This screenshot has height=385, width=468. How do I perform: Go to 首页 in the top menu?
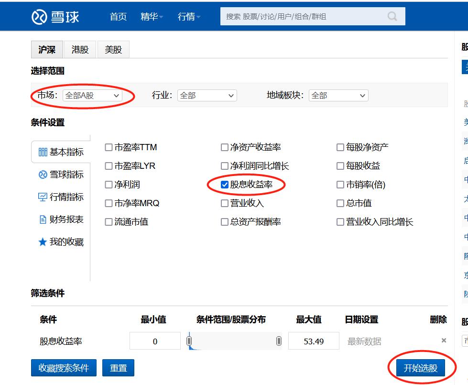tap(118, 16)
